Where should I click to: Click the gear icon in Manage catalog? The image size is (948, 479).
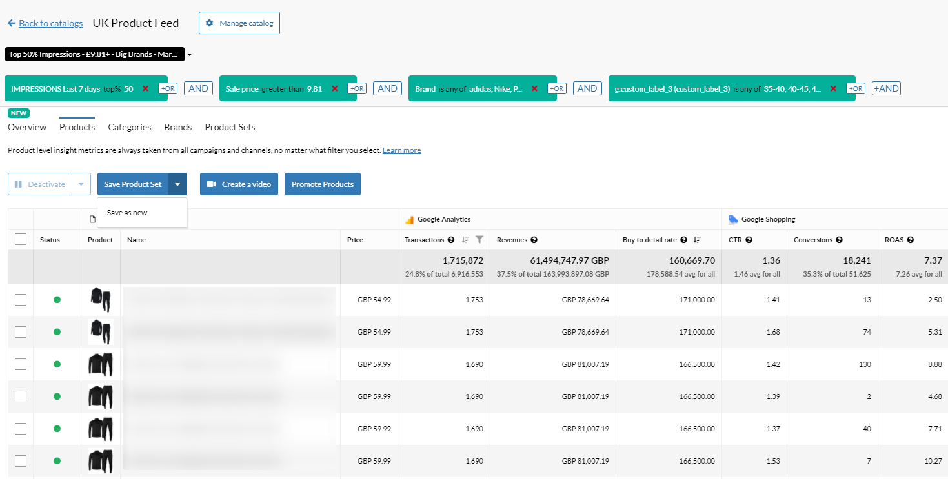coord(209,23)
